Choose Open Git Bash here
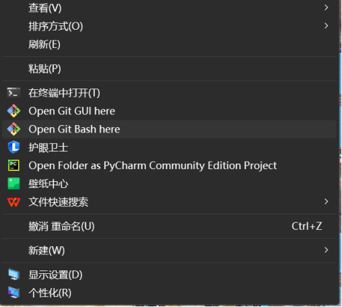This screenshot has height=307, width=342. 170,129
